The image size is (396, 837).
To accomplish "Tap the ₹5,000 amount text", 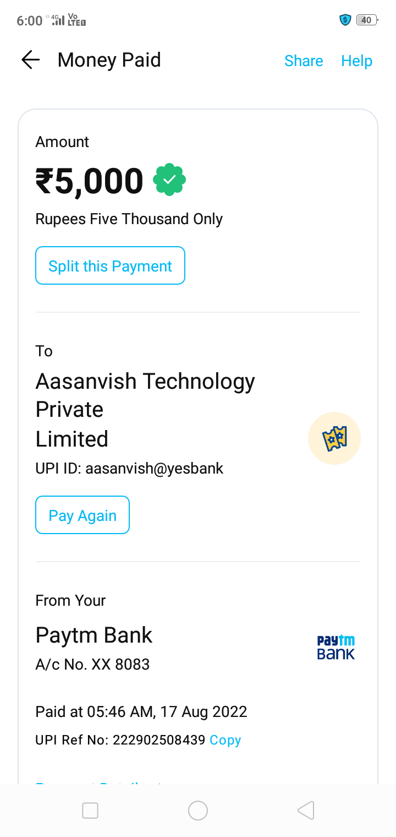I will pyautogui.click(x=90, y=181).
